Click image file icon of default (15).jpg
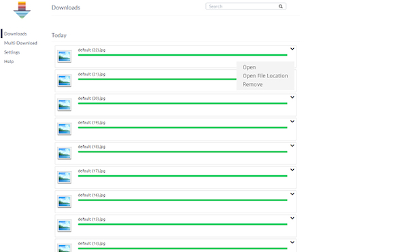This screenshot has width=408, height=252. point(65,226)
